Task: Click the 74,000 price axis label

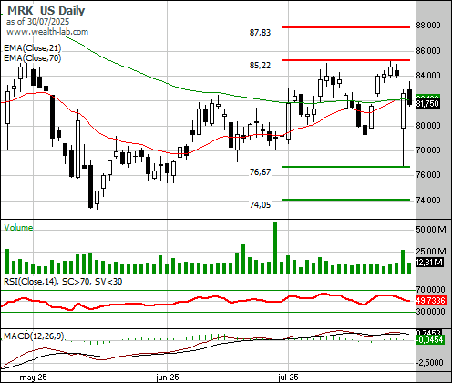Action: point(428,200)
